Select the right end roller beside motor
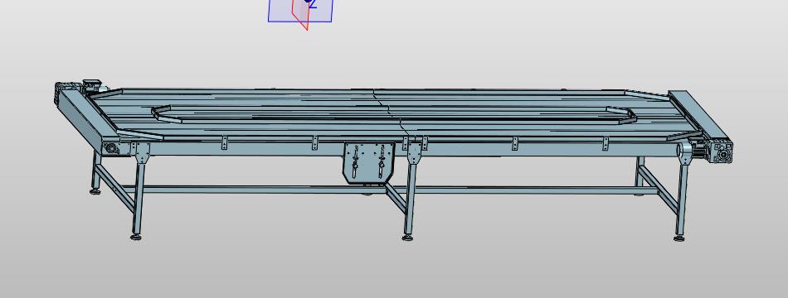Viewport: 788px width, 298px height. click(685, 150)
